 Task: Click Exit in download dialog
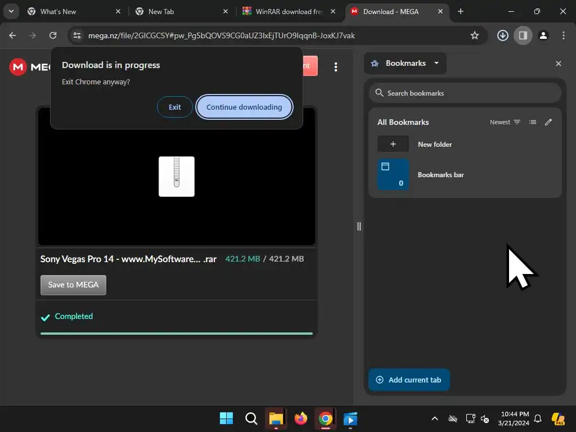[174, 107]
